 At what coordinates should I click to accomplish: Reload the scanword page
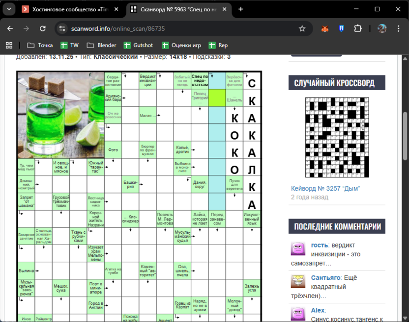click(42, 28)
